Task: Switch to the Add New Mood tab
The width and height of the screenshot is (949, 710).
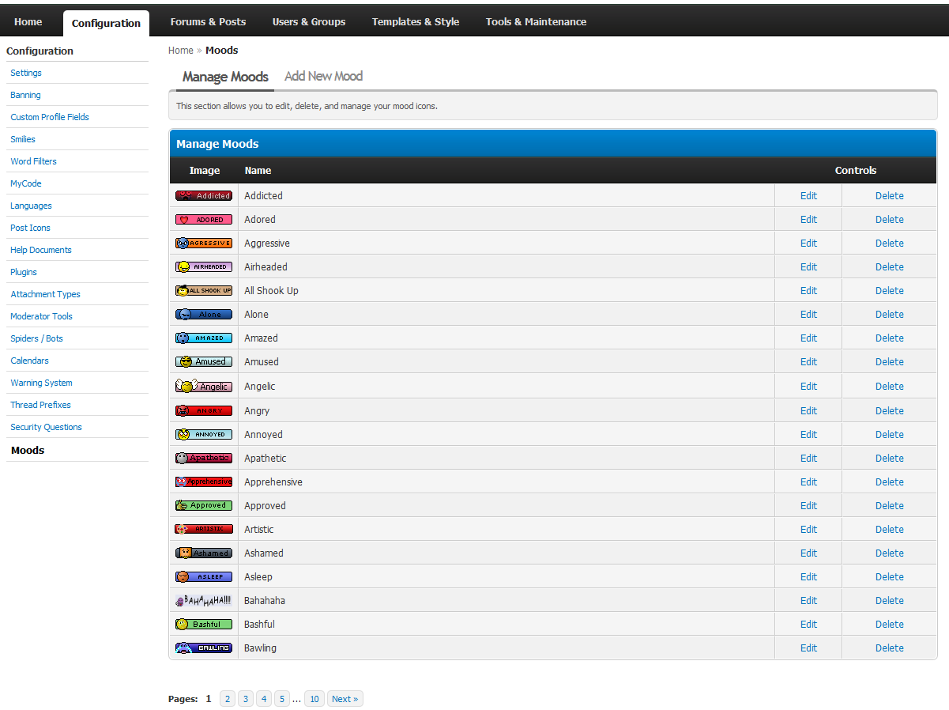Action: (x=323, y=77)
